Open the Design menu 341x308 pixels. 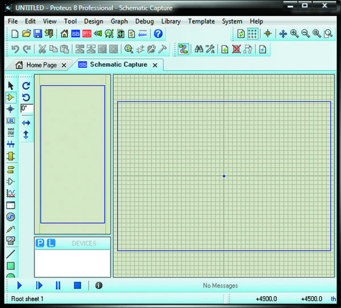click(94, 22)
